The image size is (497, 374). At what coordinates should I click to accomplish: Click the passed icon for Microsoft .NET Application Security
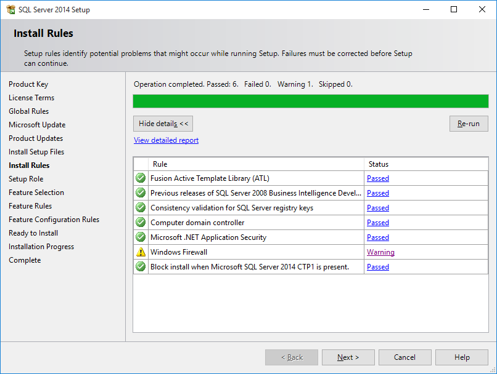tap(141, 237)
